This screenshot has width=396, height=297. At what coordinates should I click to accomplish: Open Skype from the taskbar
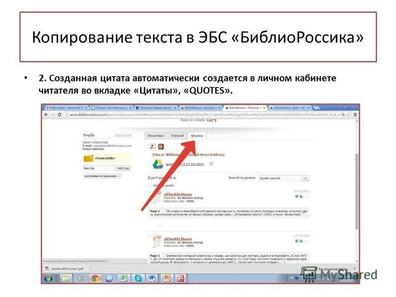tap(138, 279)
